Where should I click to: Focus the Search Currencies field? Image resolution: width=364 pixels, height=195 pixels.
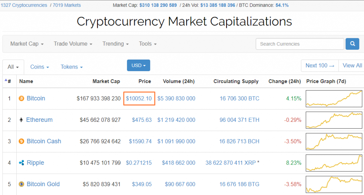pyautogui.click(x=300, y=44)
